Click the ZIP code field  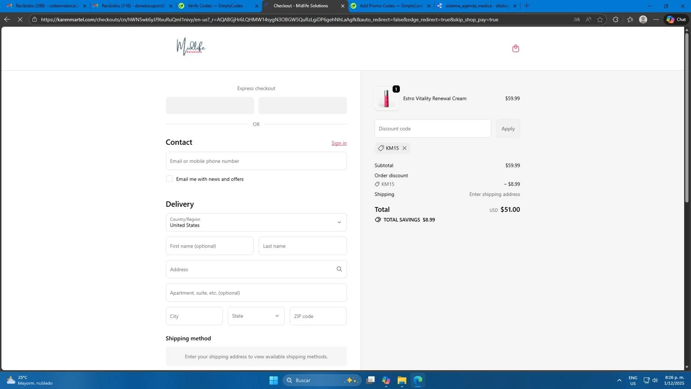pos(318,316)
